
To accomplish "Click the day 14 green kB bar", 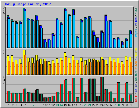I will pos(62,93).
